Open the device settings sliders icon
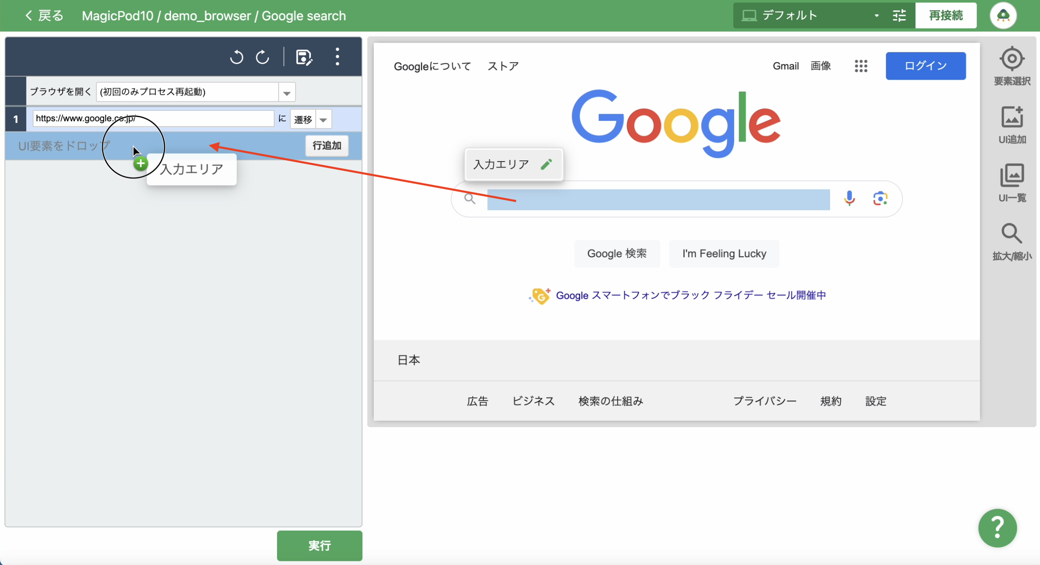 click(899, 15)
